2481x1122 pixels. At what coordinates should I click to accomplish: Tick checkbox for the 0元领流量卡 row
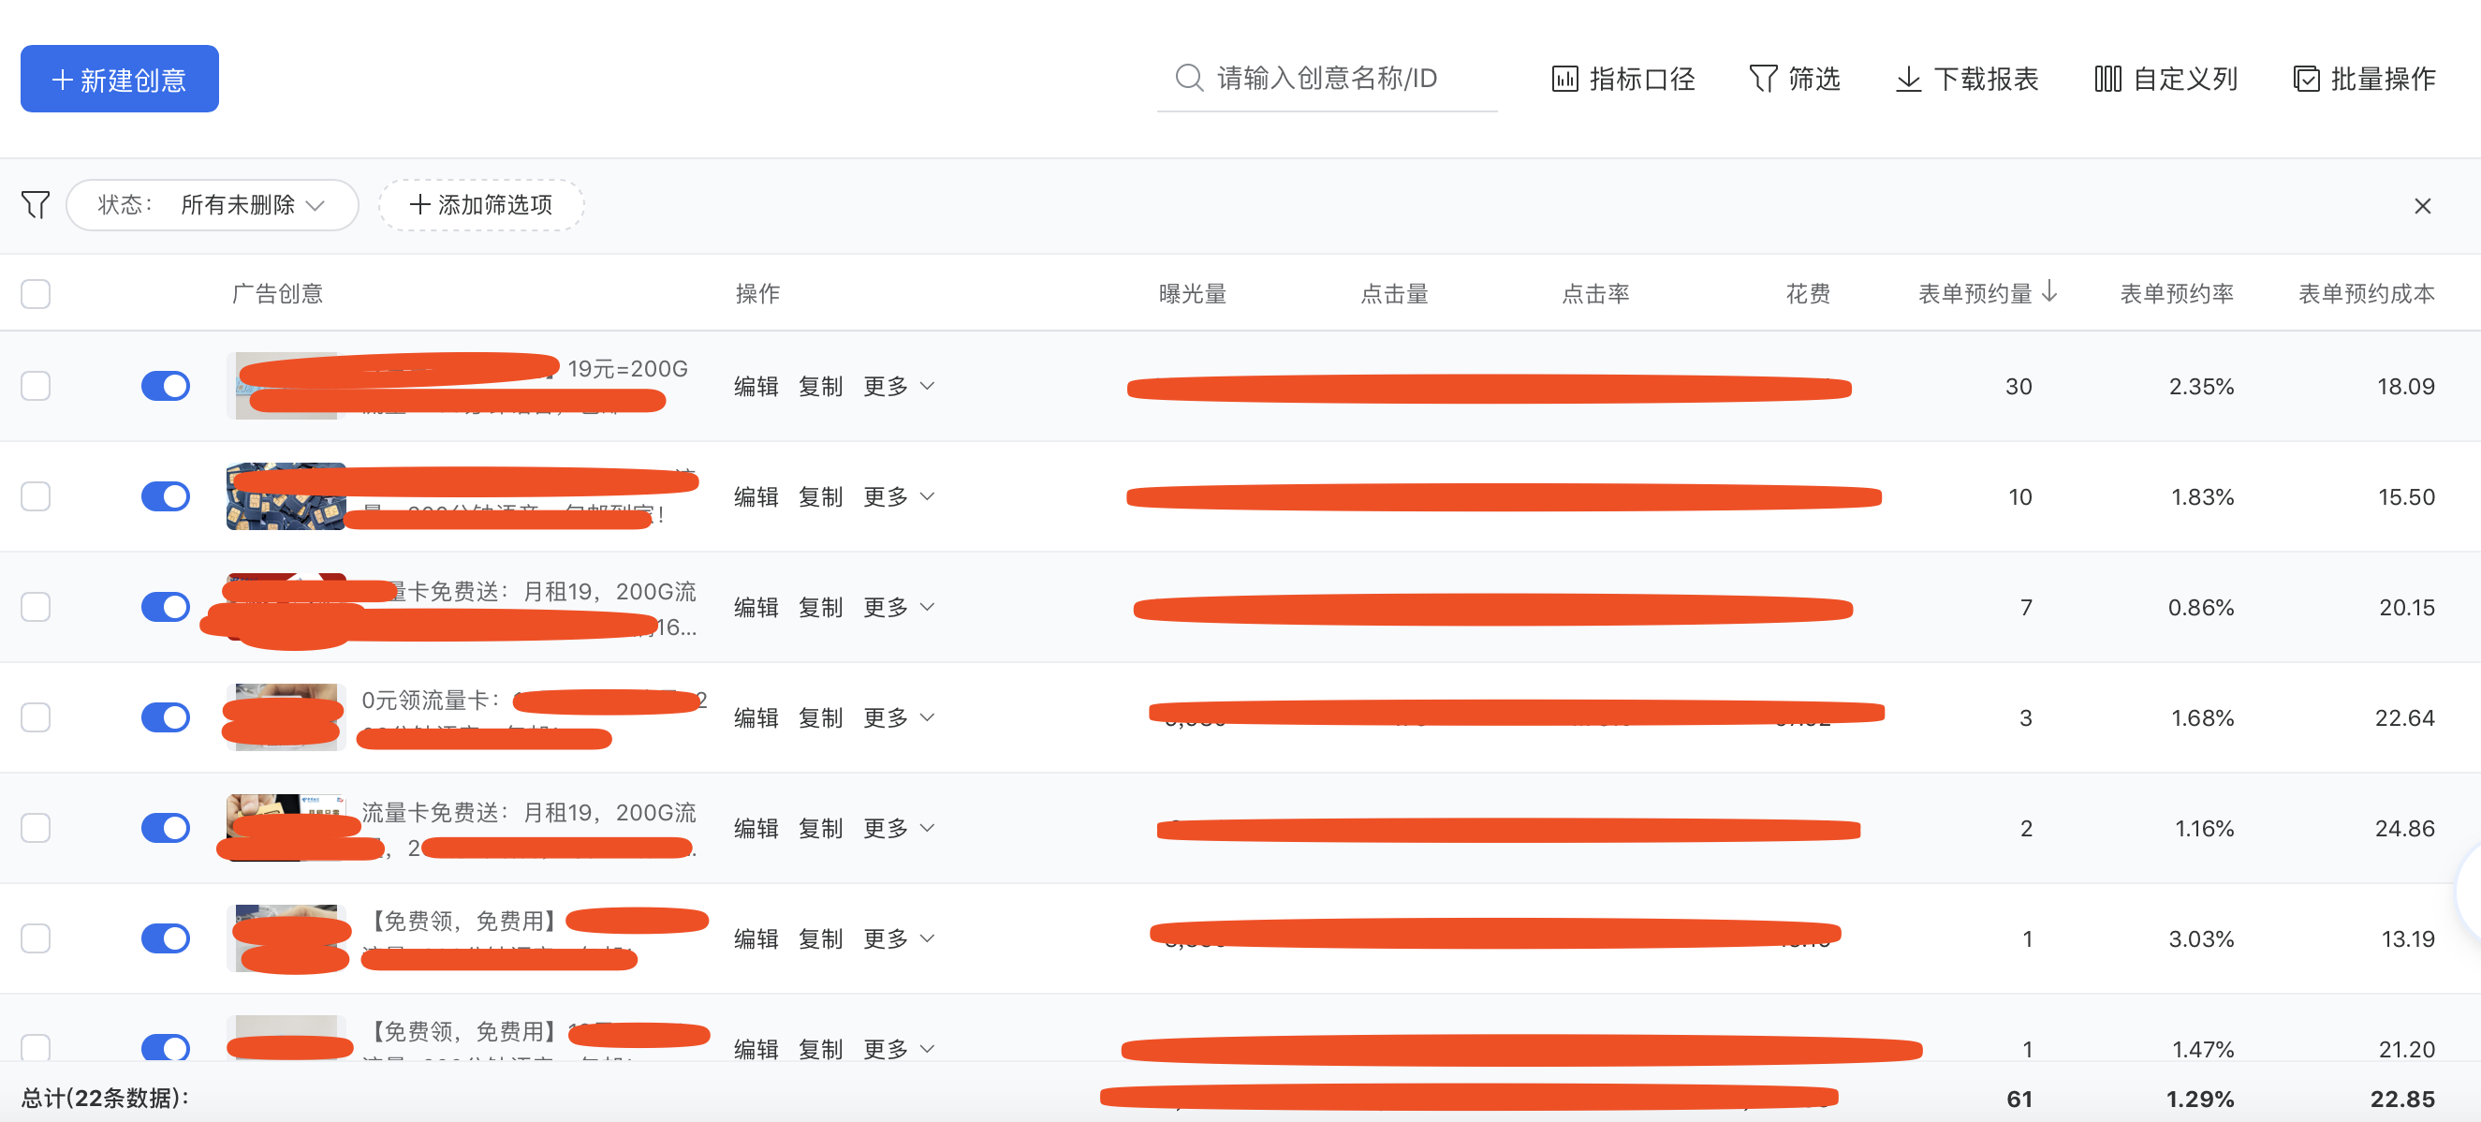point(36,717)
